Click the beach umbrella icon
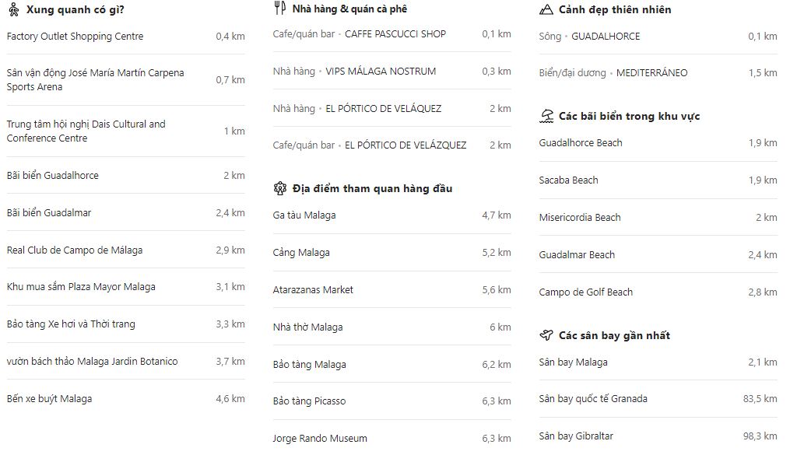This screenshot has width=790, height=455. coord(546,116)
